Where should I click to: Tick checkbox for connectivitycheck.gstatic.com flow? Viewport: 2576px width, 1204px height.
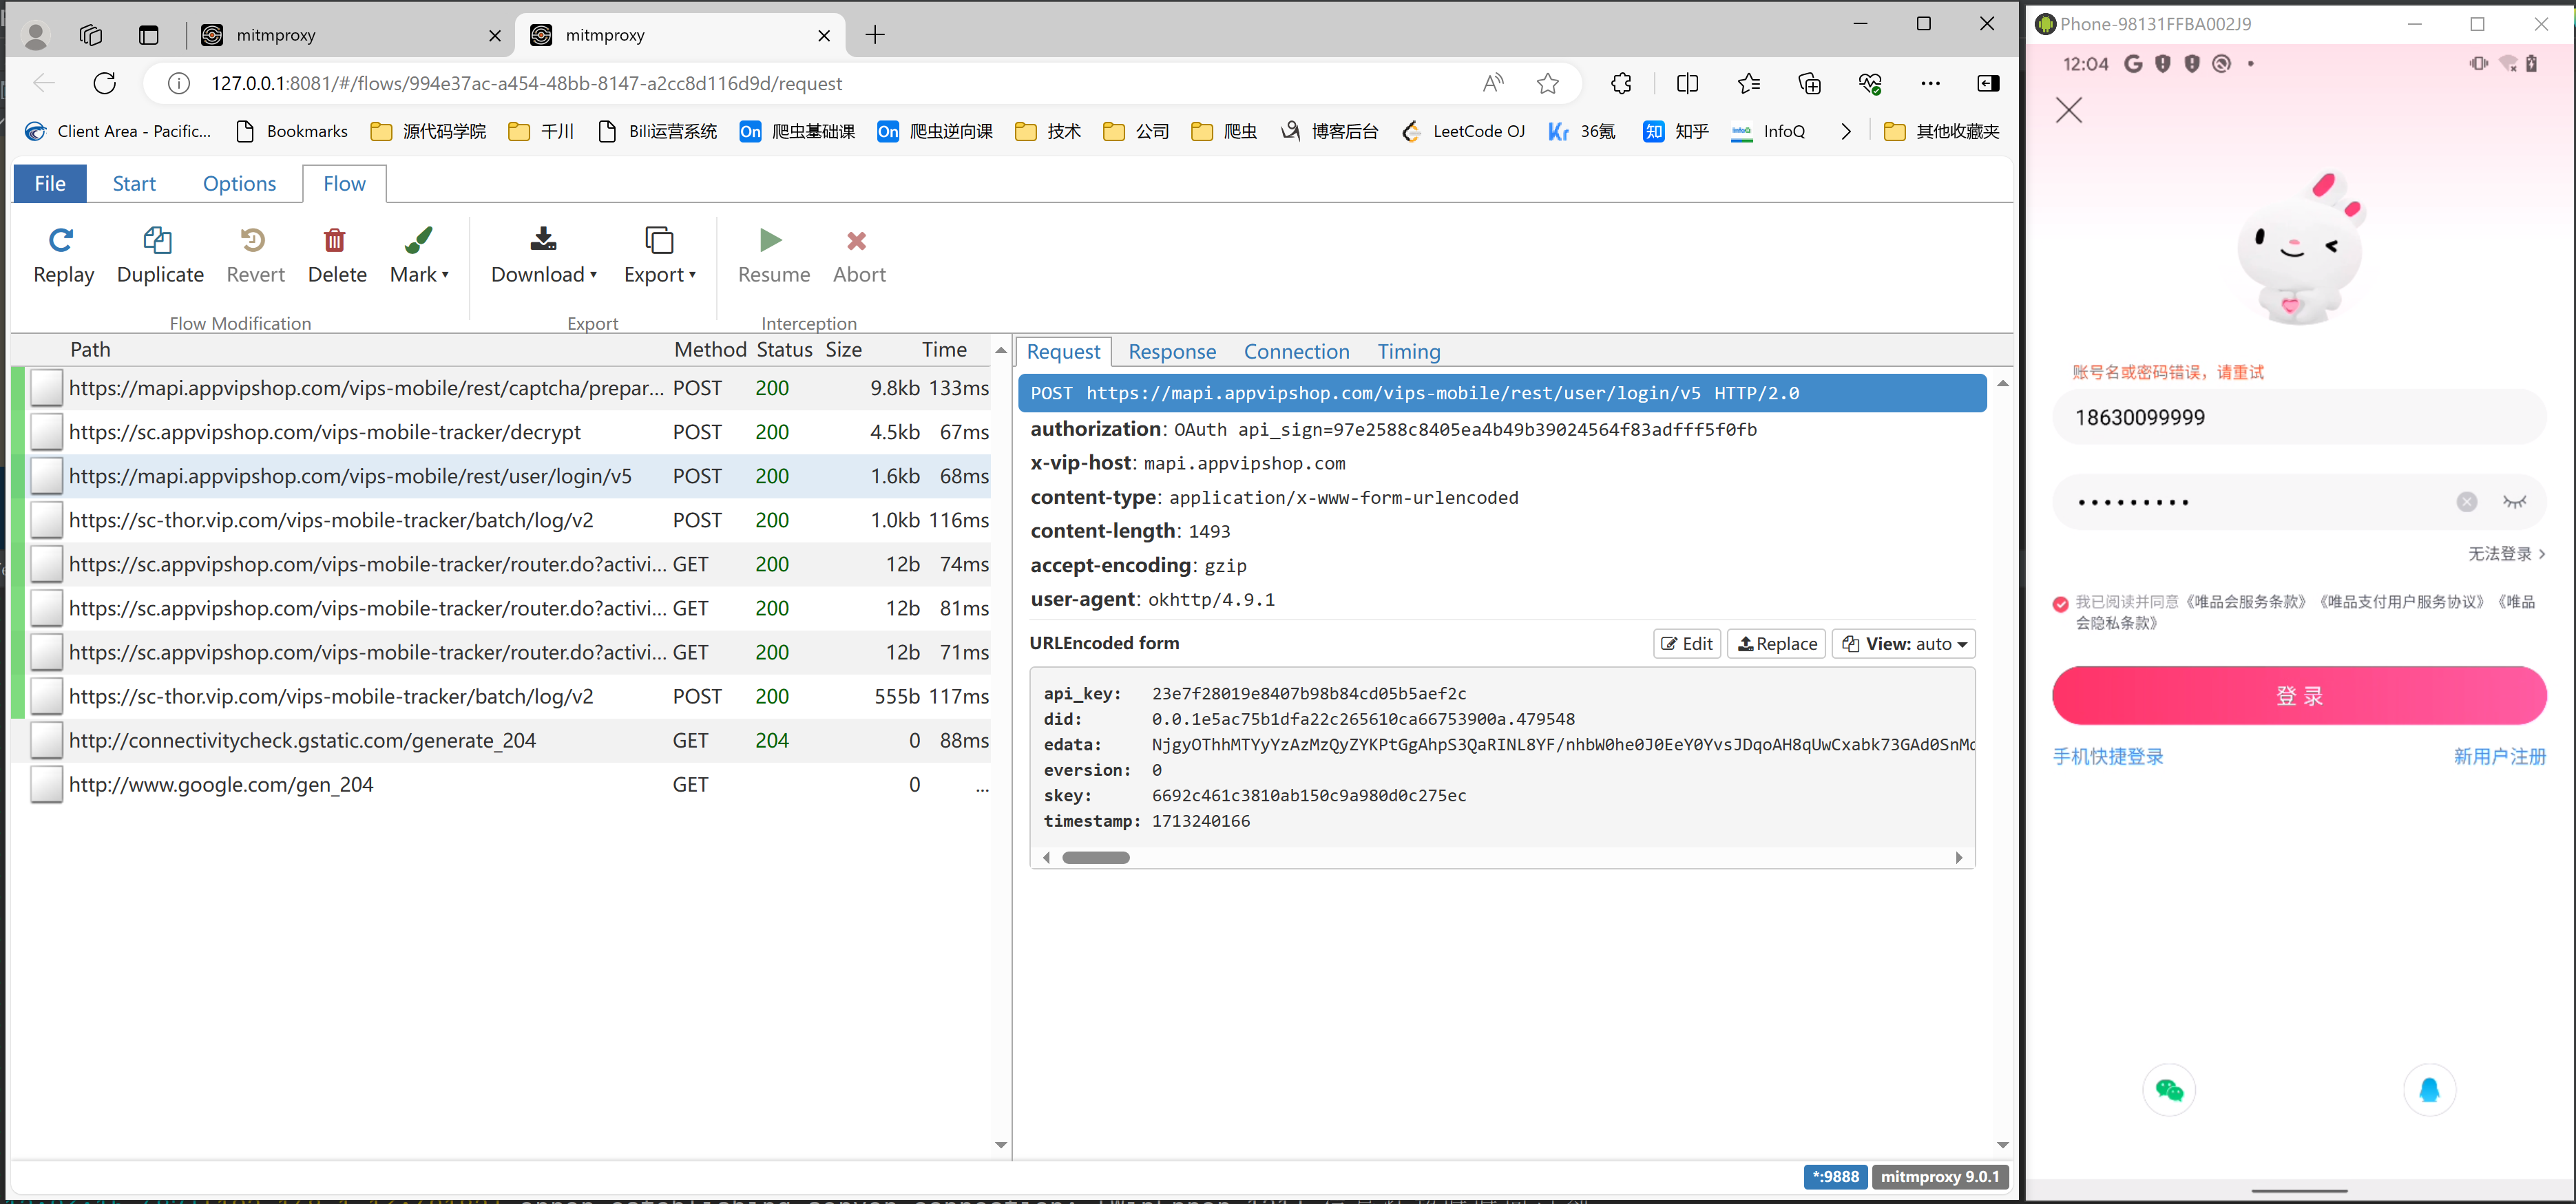(46, 740)
